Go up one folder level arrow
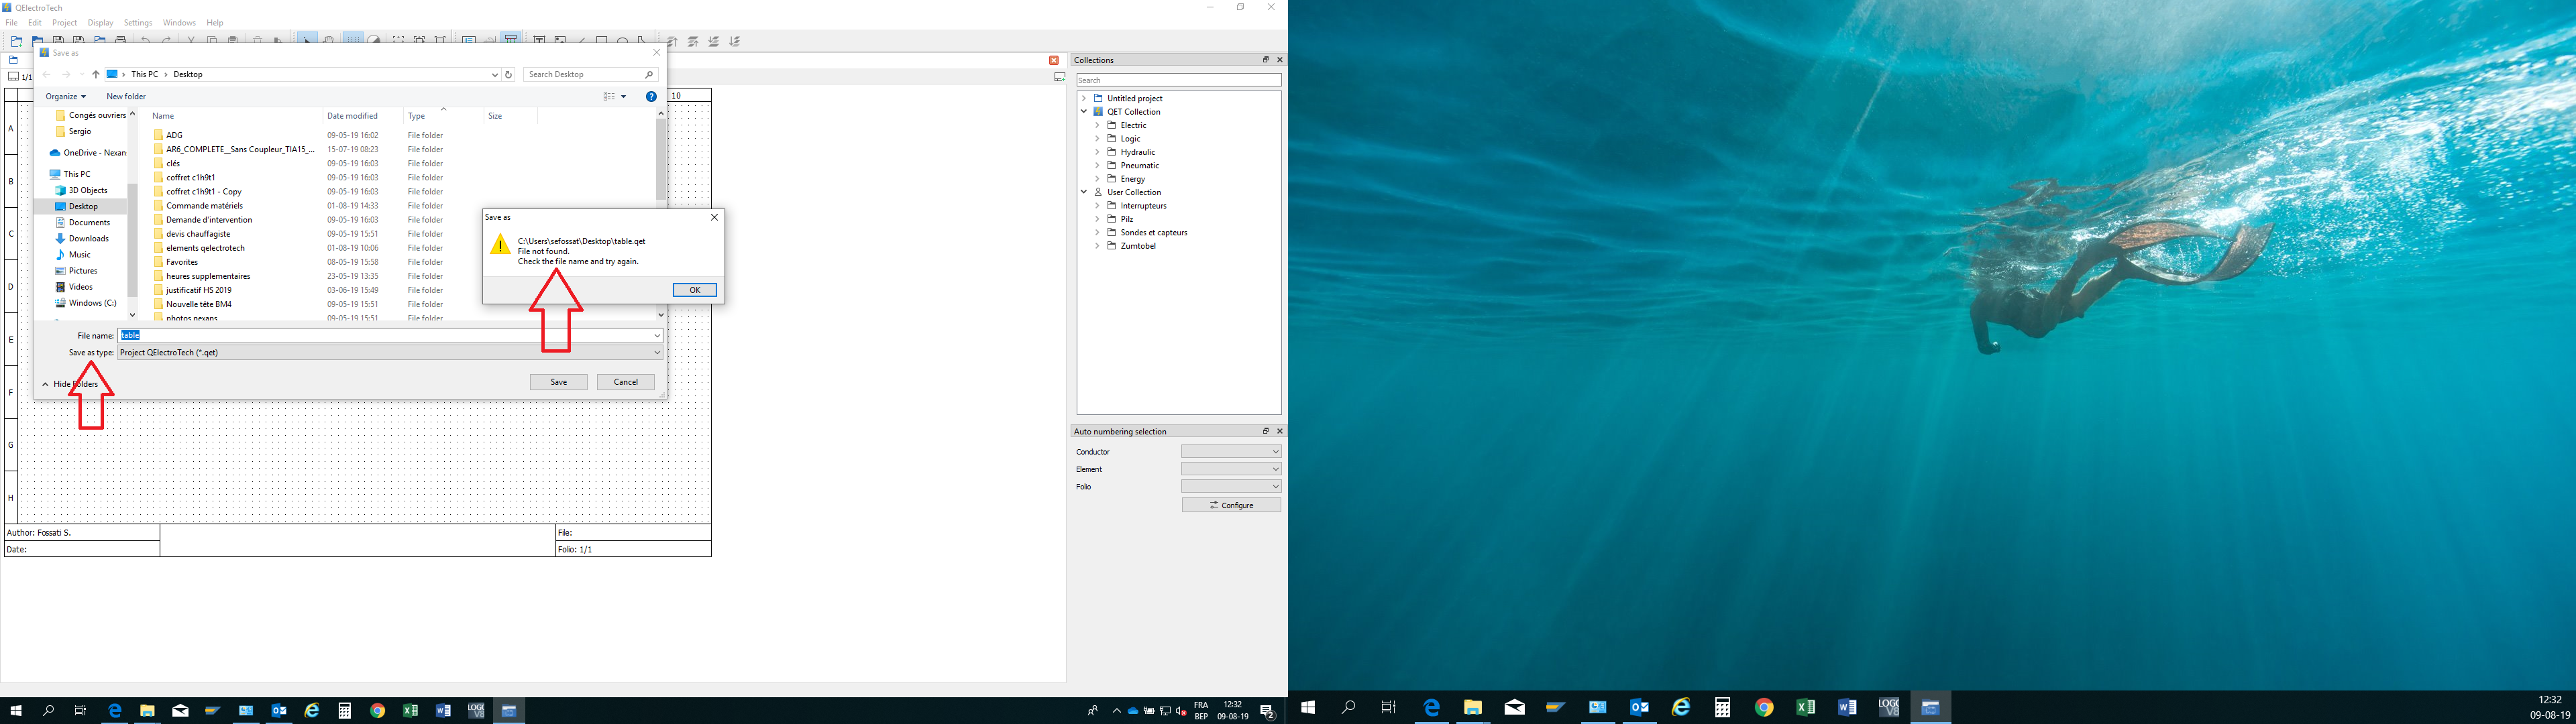 pos(96,74)
